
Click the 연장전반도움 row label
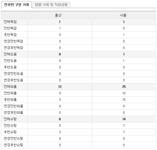click(x=14, y=74)
